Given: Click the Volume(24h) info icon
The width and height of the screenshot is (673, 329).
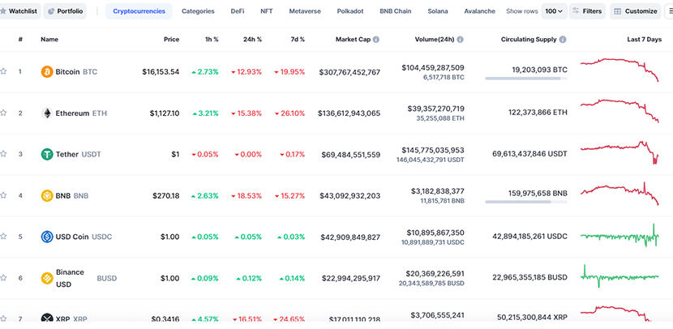Looking at the screenshot, I should 460,40.
